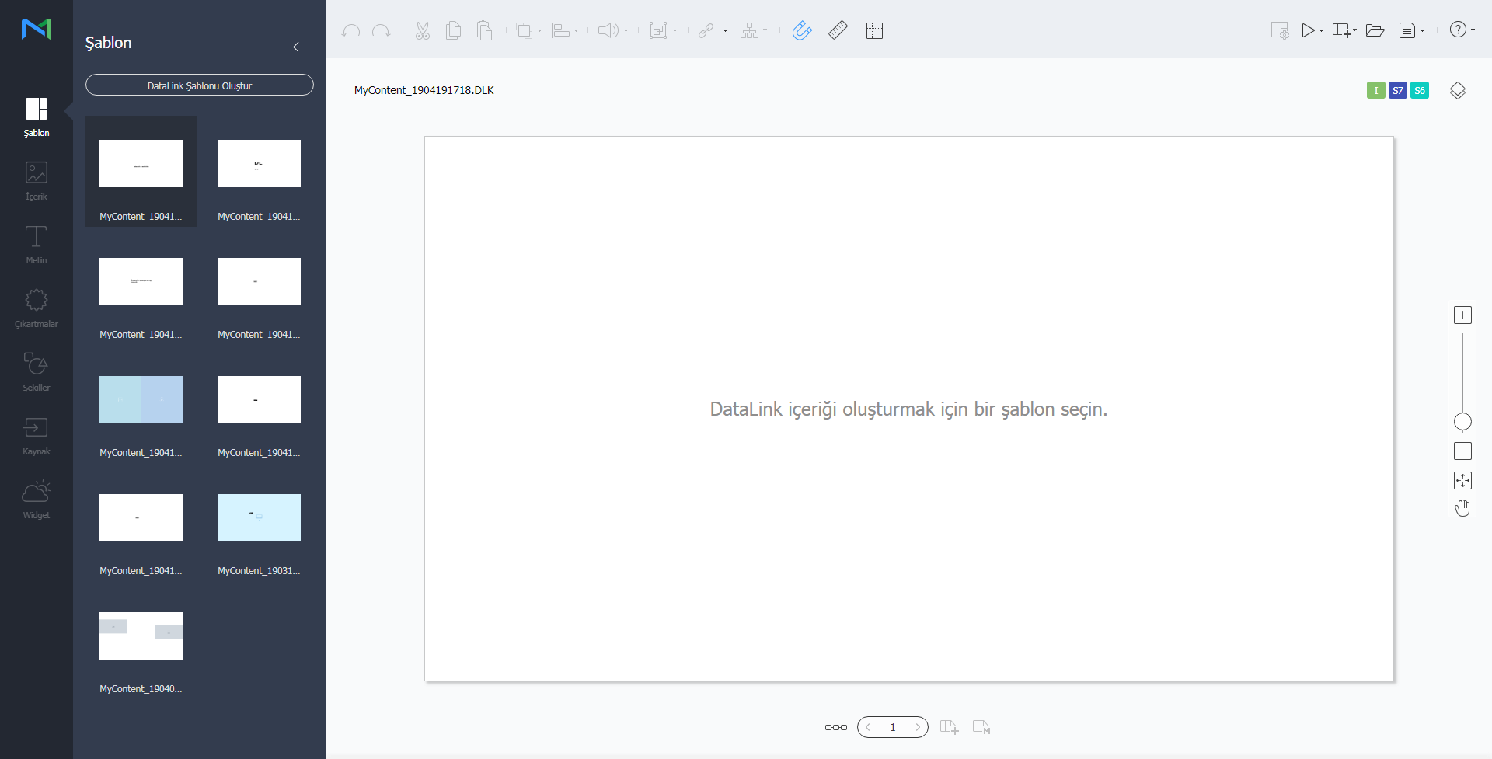1492x759 pixels.
Task: Toggle the grid guide layout icon
Action: coord(874,30)
